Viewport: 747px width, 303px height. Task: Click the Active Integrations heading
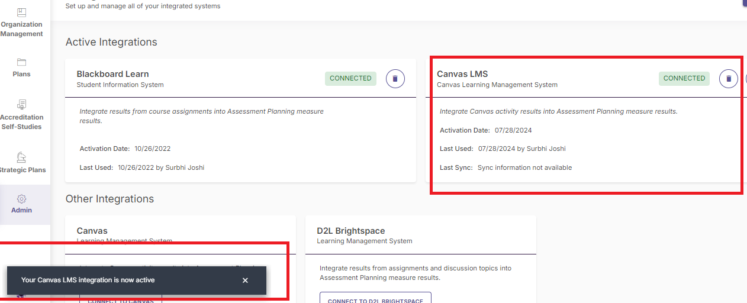tap(111, 42)
